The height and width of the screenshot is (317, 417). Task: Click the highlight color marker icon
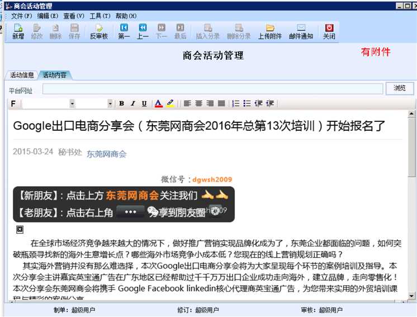[x=170, y=103]
